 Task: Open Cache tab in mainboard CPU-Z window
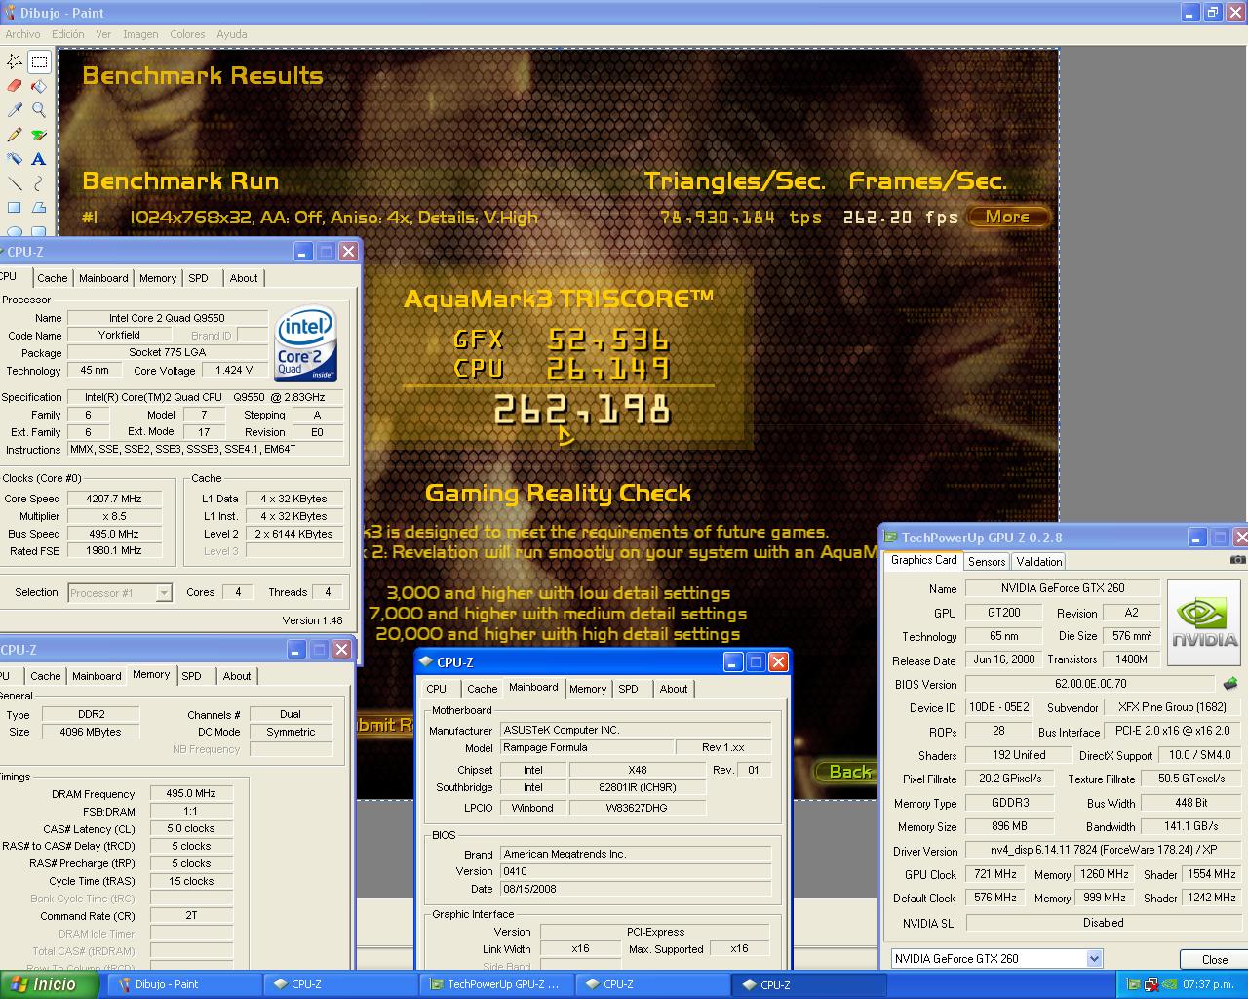[483, 689]
